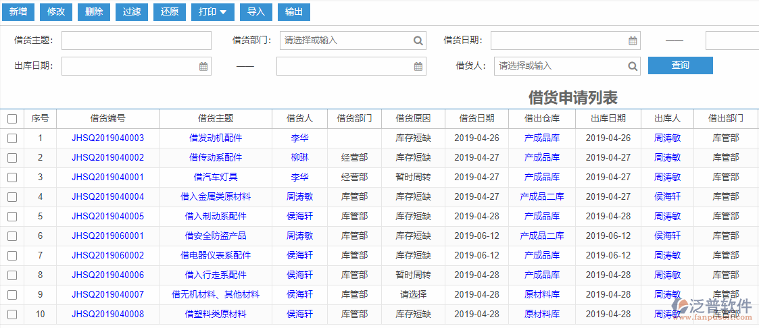
Task: Click the 借货主题 column header
Action: [x=216, y=118]
